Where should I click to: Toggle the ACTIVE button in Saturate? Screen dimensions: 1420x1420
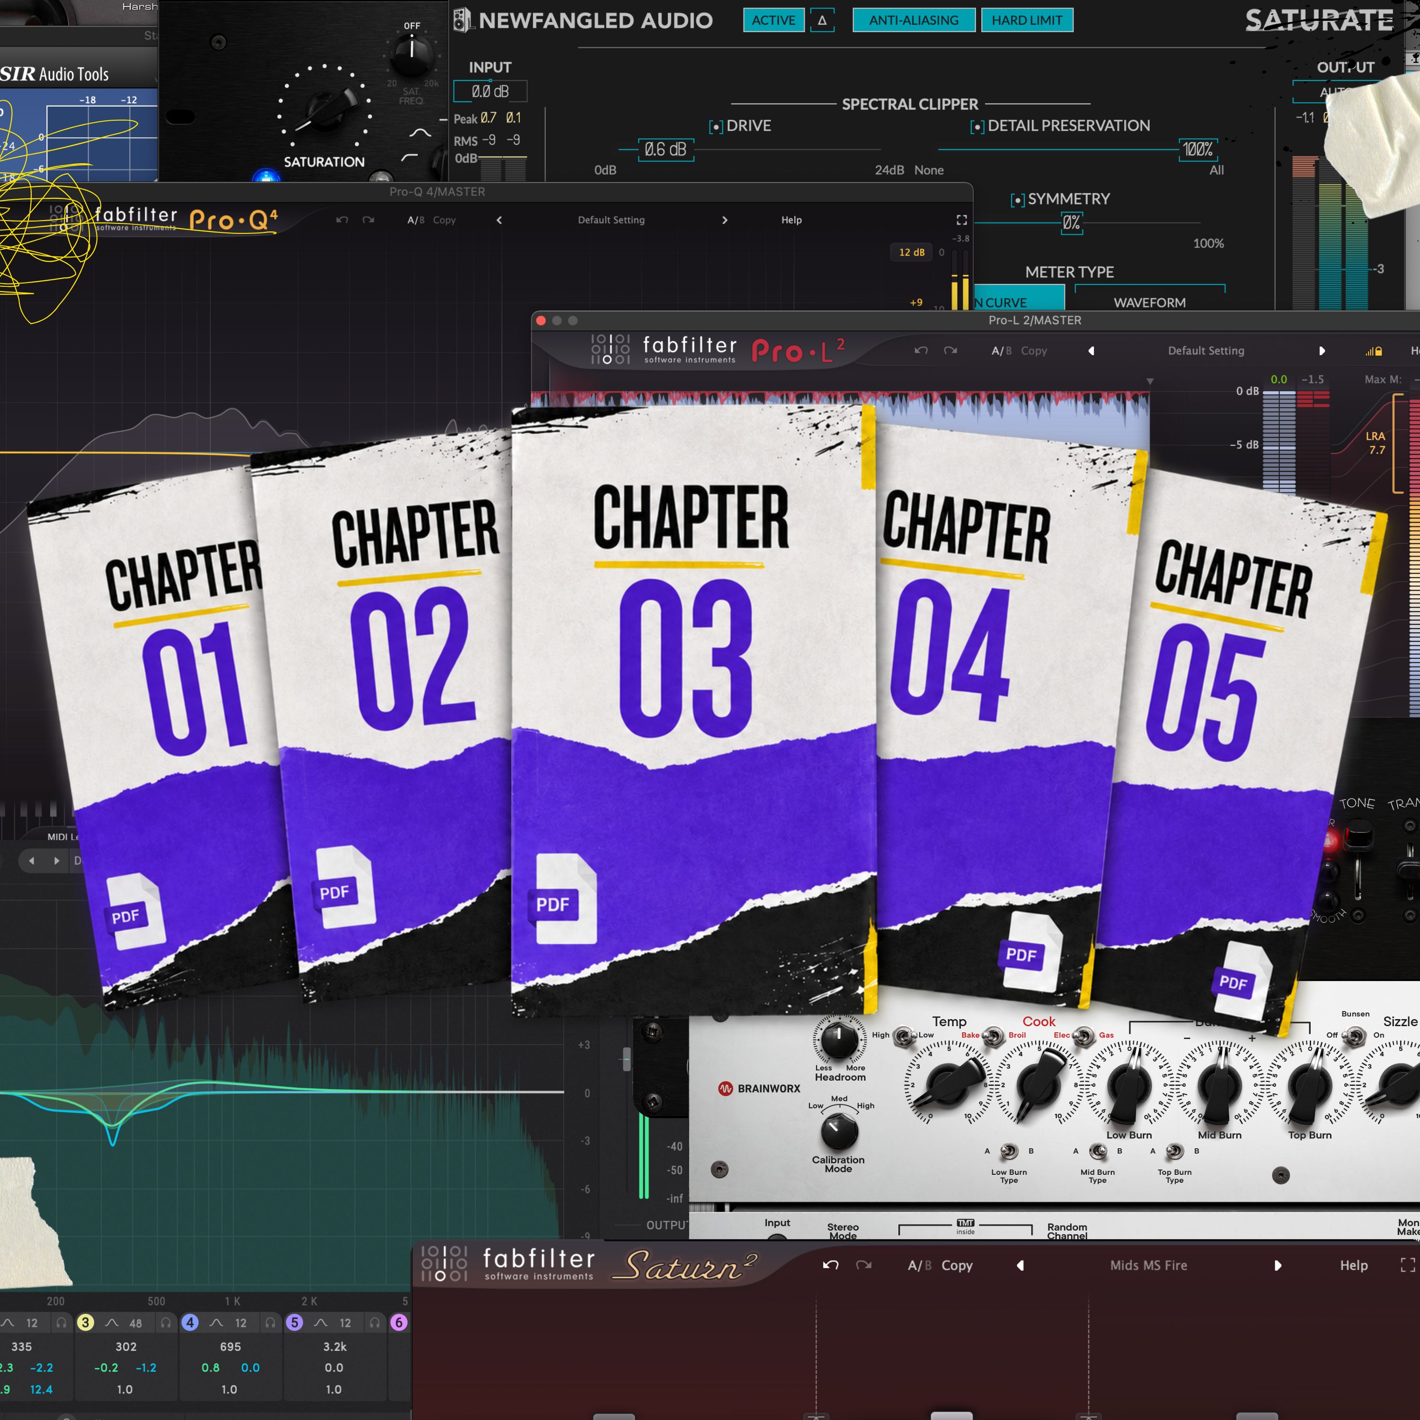[773, 20]
